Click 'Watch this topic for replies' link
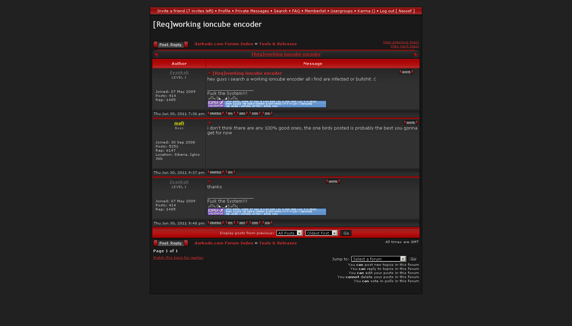Viewport: 572px width, 326px height. pos(178,258)
